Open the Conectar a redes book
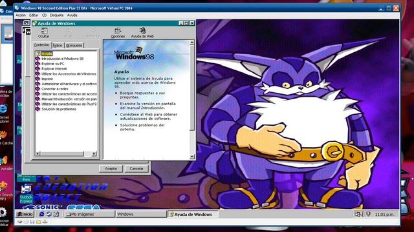Image resolution: width=414 pixels, height=232 pixels. (54, 89)
